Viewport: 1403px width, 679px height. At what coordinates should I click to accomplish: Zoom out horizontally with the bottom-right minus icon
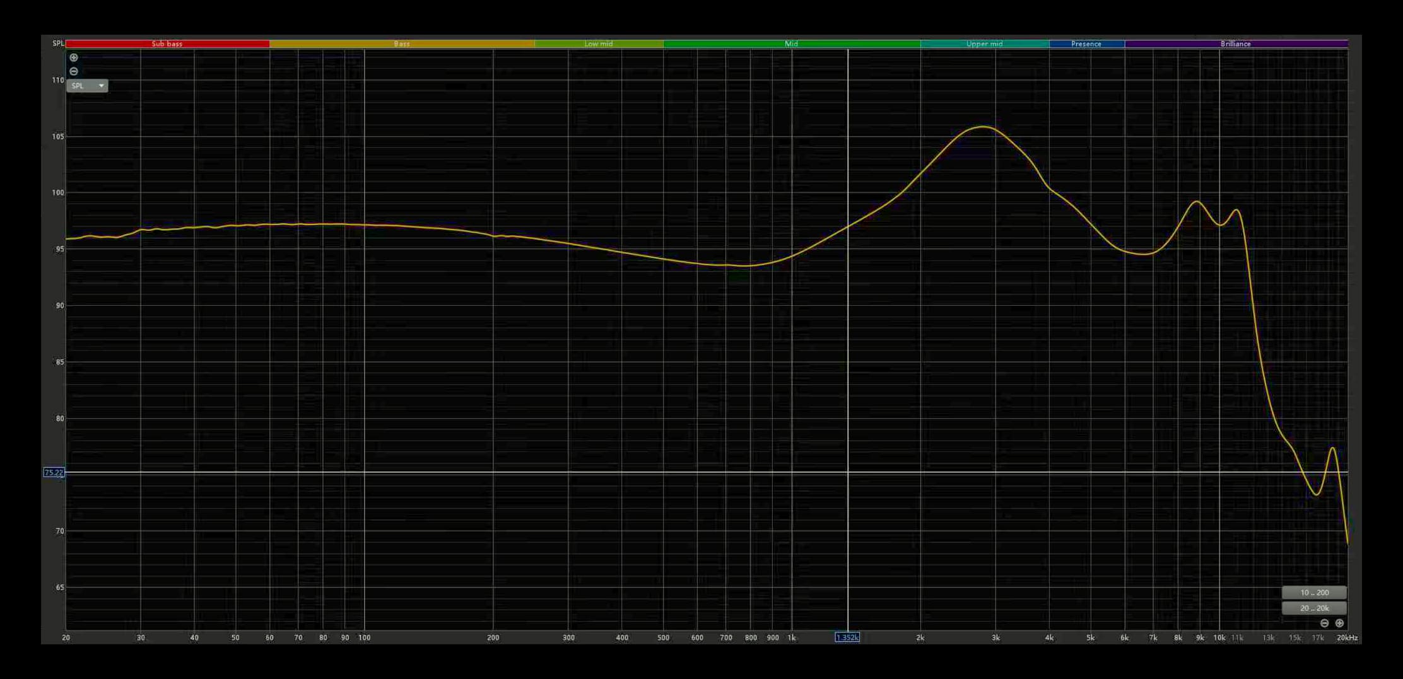coord(1325,623)
